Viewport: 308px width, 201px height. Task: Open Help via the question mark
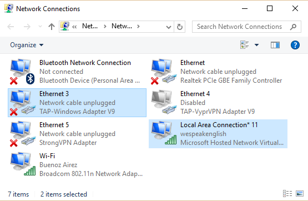(x=295, y=45)
